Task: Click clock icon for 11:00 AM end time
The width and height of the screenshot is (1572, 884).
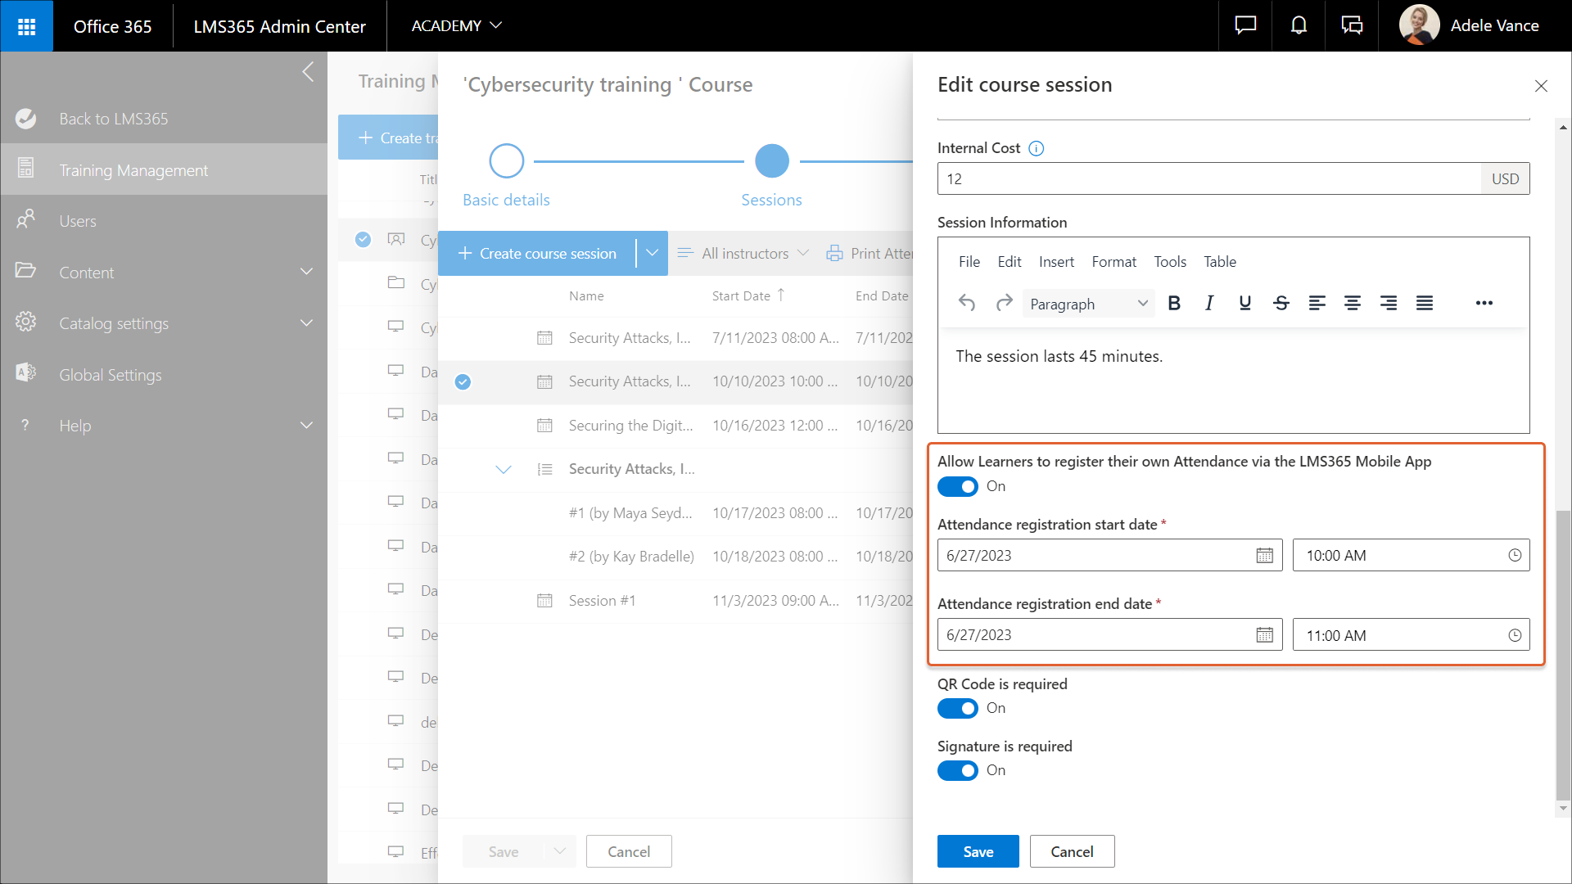Action: point(1515,635)
